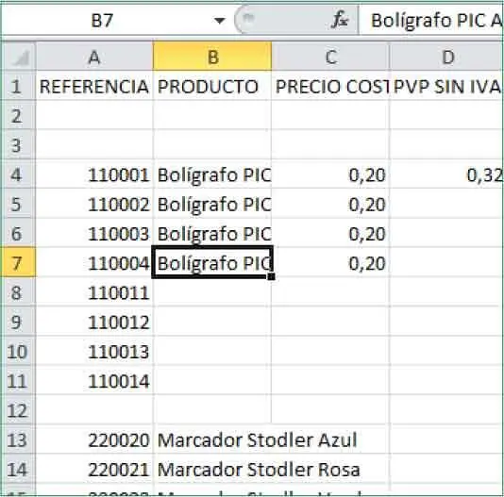Viewport: 504px width, 497px height.
Task: Click the PRODUCTO header cell
Action: pyautogui.click(x=212, y=86)
